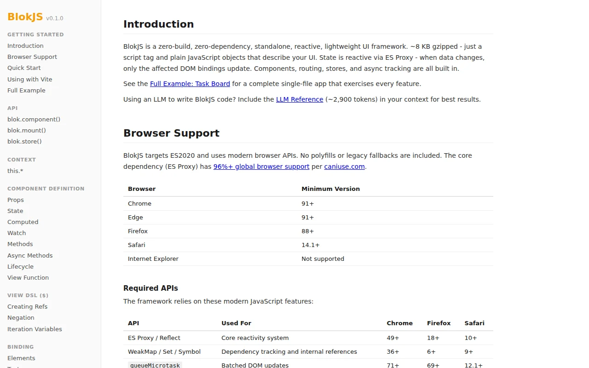Open the Props sidebar item
Screen dimensions: 589x368
[x=16, y=200]
